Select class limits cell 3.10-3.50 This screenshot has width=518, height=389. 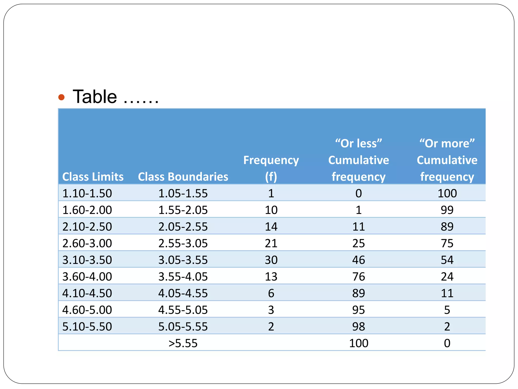[x=87, y=260]
